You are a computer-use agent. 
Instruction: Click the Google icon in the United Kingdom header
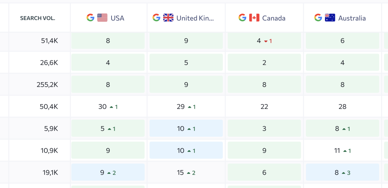click(156, 18)
